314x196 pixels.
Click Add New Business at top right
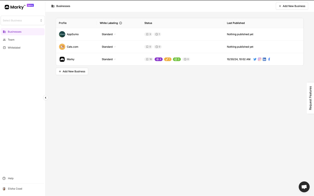291,6
